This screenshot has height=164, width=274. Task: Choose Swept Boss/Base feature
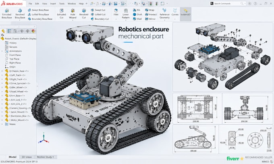[38, 10]
